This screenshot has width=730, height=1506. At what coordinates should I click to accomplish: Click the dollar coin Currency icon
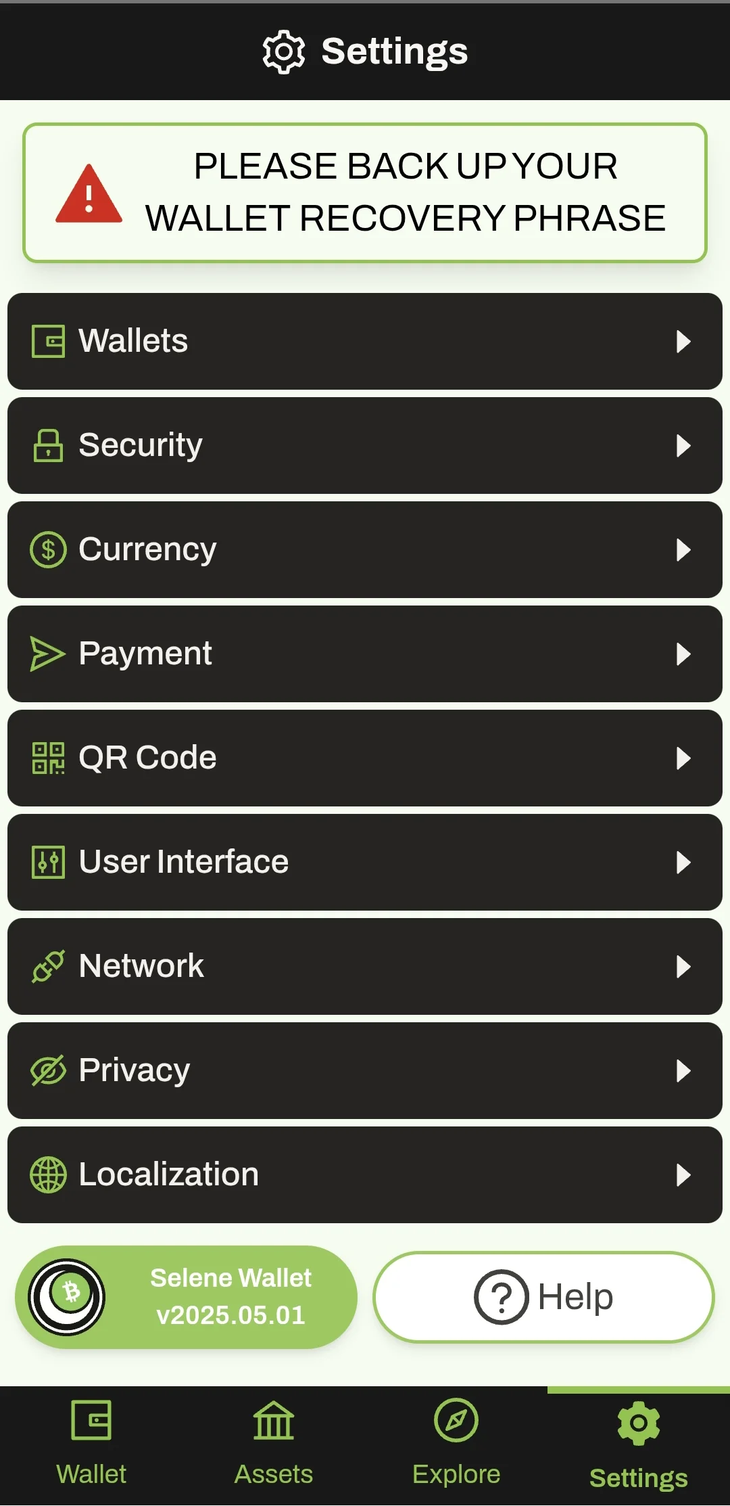click(48, 549)
